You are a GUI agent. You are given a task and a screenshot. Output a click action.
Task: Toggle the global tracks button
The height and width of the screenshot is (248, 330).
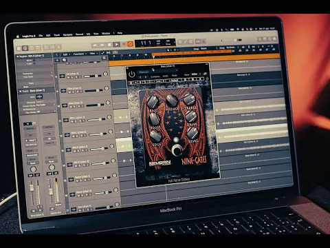[x=104, y=58]
